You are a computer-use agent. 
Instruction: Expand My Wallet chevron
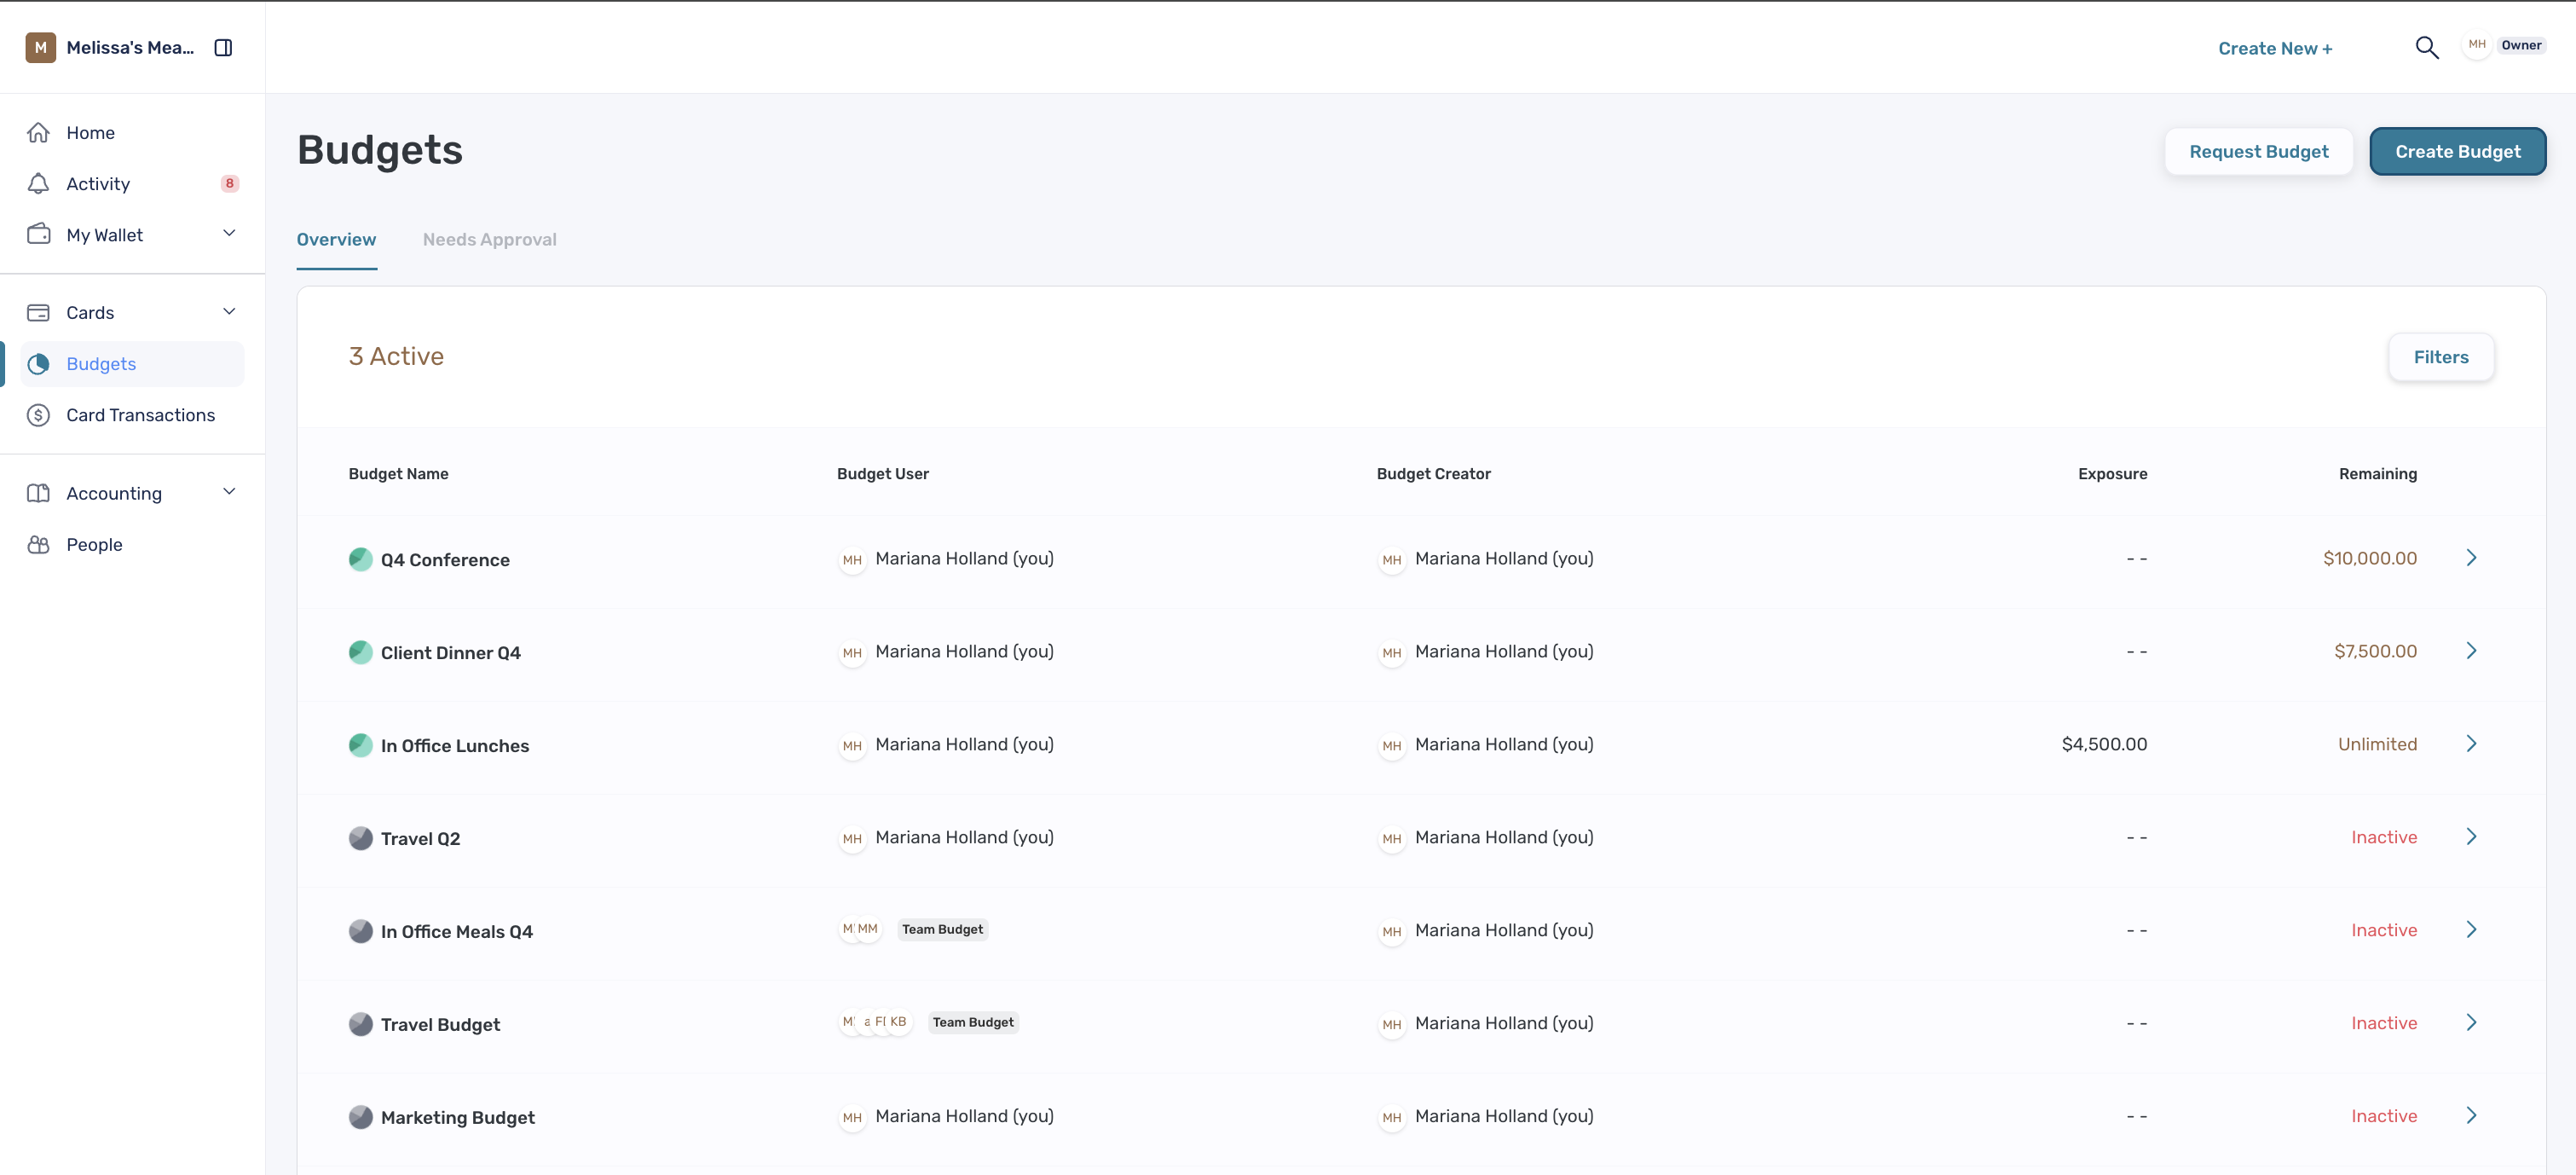[229, 233]
